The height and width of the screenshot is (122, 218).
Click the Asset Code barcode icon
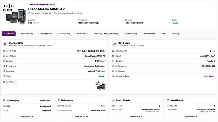[4, 51]
